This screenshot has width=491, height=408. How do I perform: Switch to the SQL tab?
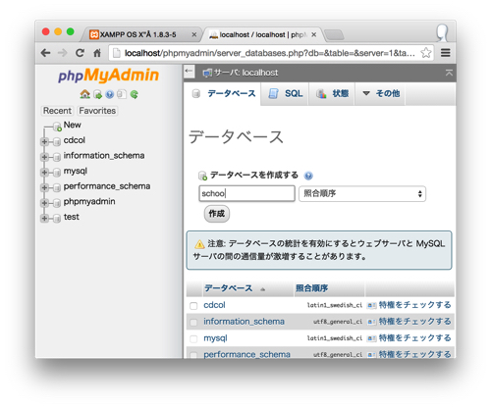point(285,93)
